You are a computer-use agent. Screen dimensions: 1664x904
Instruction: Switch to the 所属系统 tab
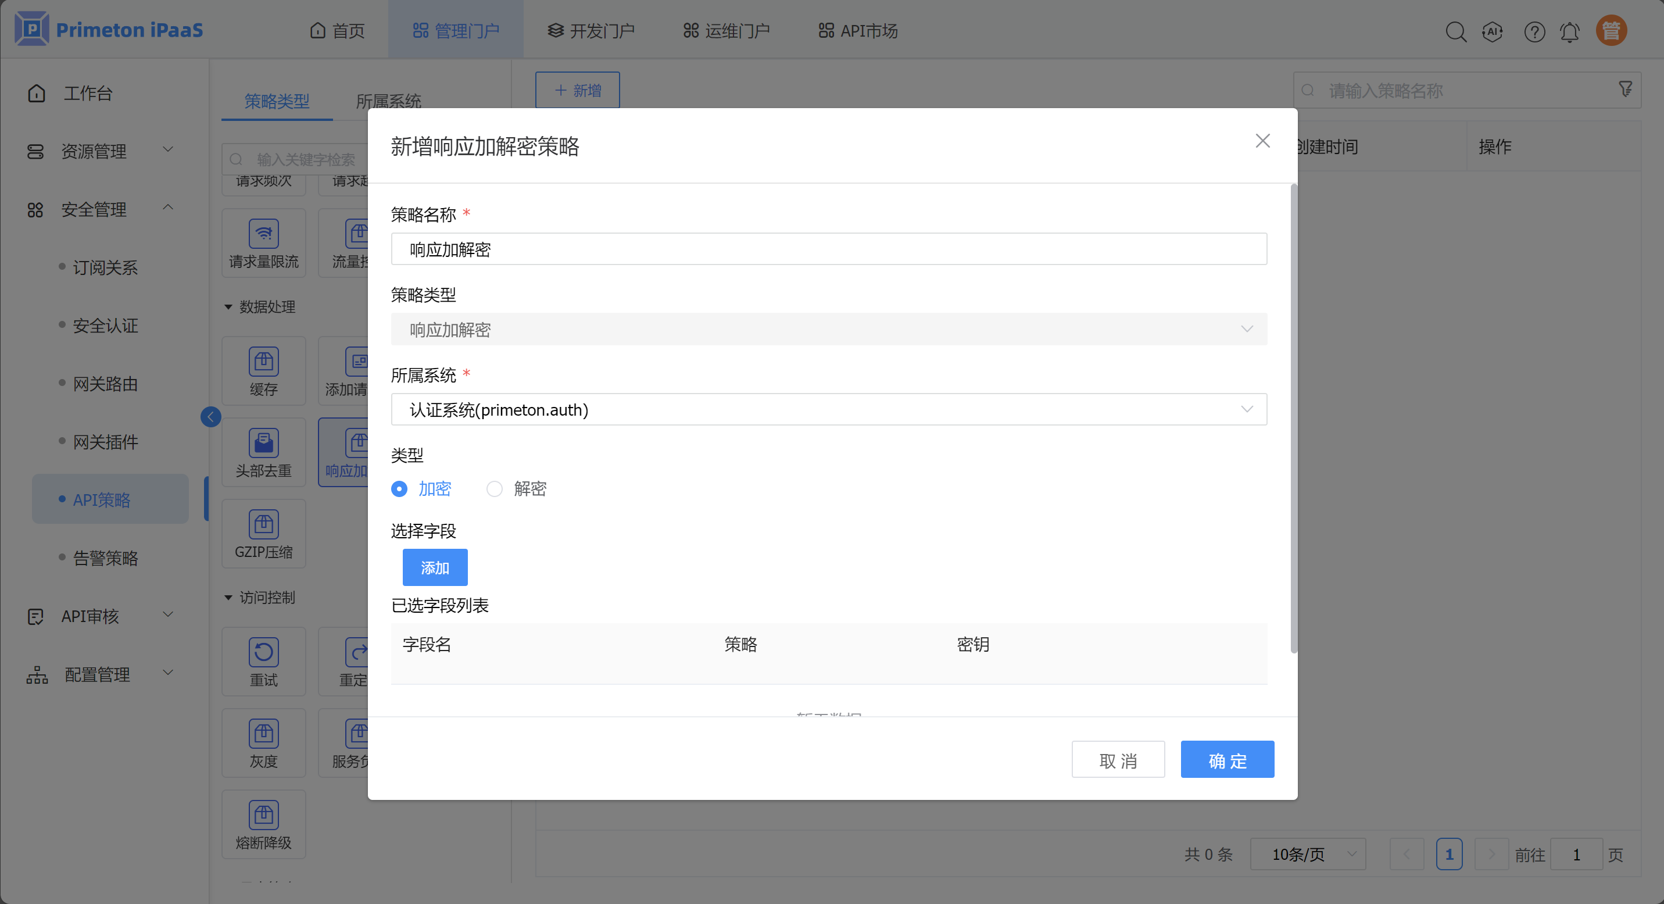388,101
